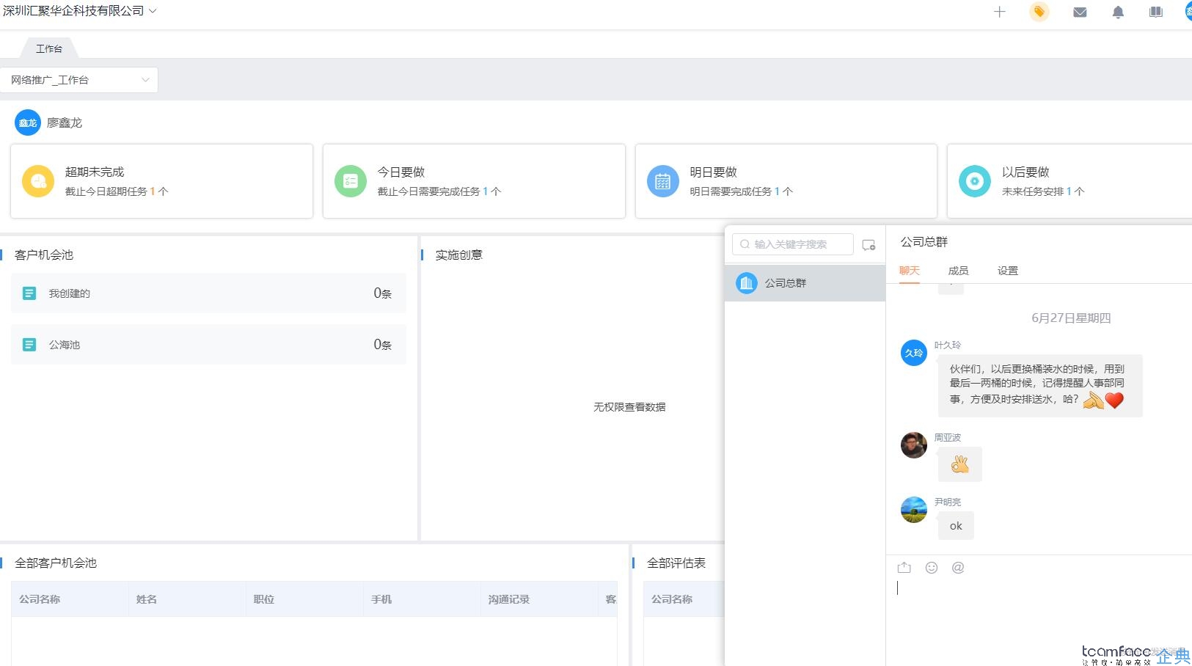Image resolution: width=1192 pixels, height=666 pixels.
Task: Open the yellow tag icon in header
Action: [1039, 12]
